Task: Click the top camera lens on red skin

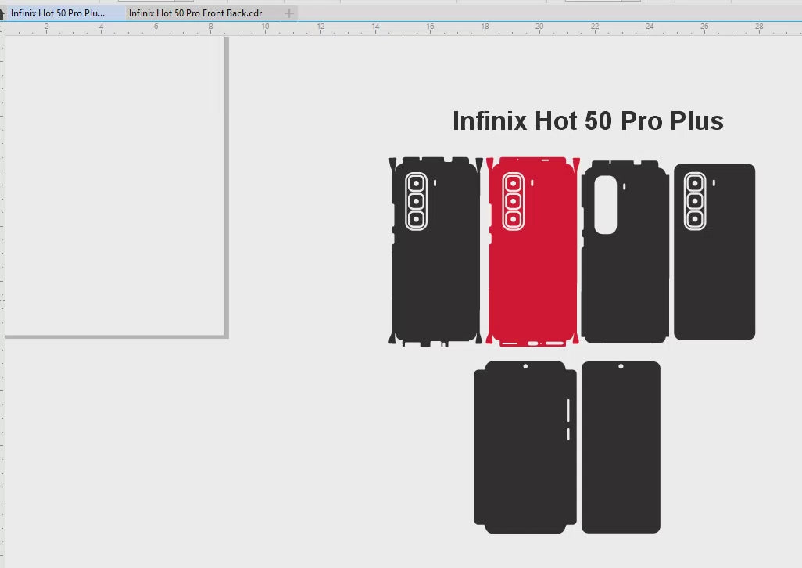Action: 513,184
